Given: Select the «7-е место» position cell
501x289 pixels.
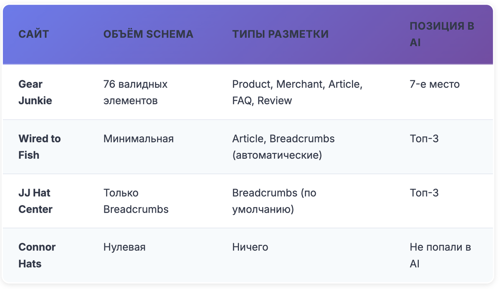Looking at the screenshot, I should pyautogui.click(x=434, y=84).
